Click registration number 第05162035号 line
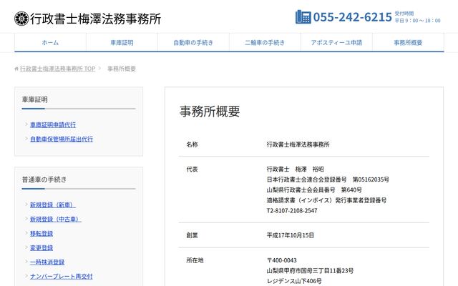 (x=328, y=179)
